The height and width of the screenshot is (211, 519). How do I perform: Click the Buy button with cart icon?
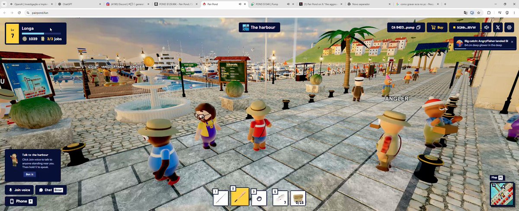437,27
